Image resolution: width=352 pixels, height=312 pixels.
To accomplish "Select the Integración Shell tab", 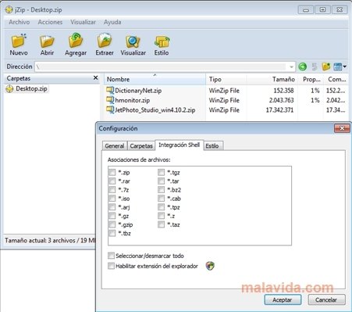I will pos(180,145).
